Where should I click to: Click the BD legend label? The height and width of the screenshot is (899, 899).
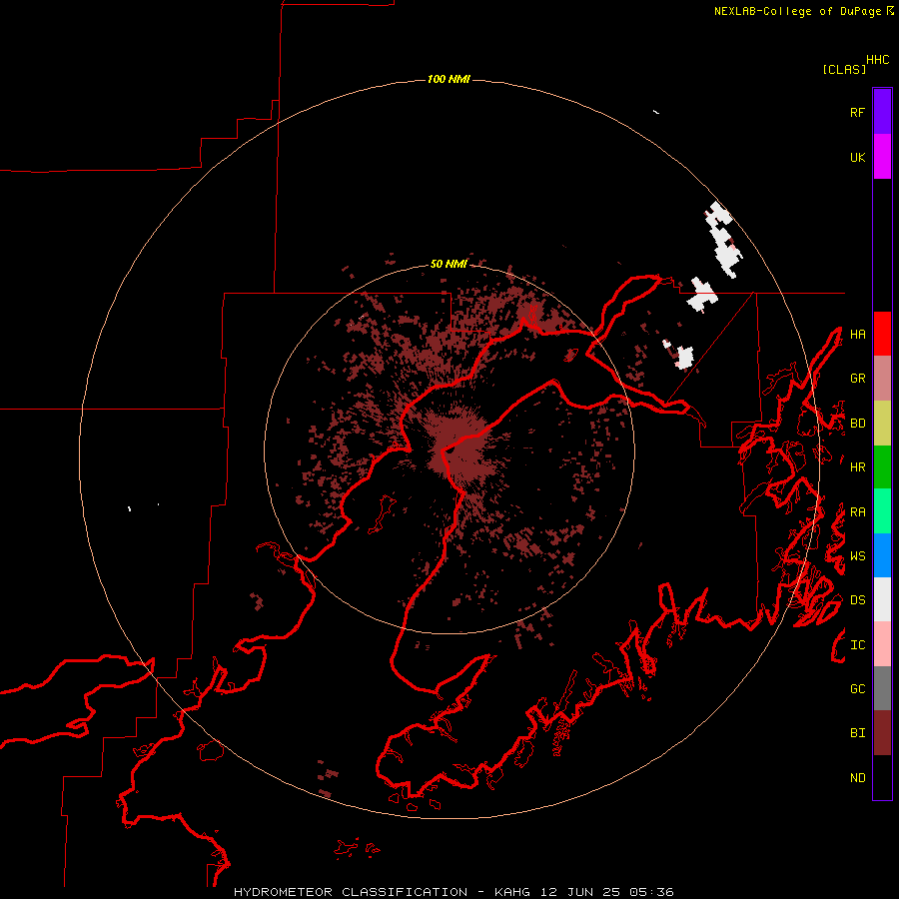(x=857, y=424)
